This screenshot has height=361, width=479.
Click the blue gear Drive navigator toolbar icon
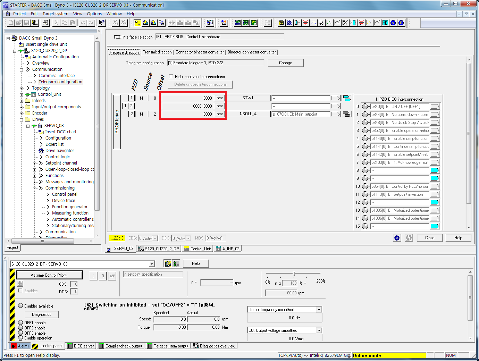[x=289, y=23]
